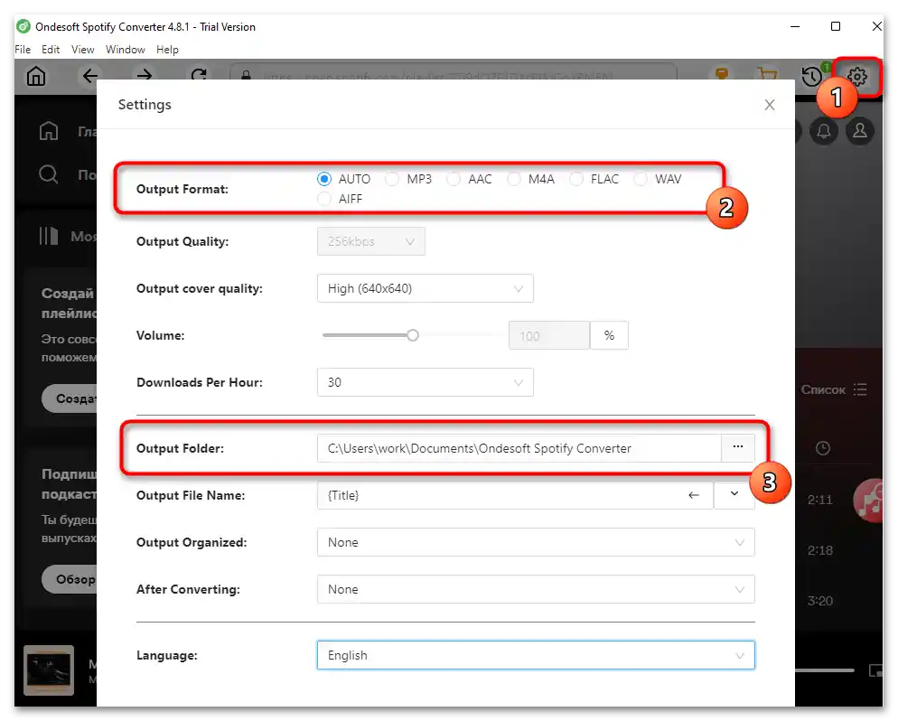The height and width of the screenshot is (721, 898).
Task: Open the Output cover quality dropdown
Action: [x=425, y=288]
